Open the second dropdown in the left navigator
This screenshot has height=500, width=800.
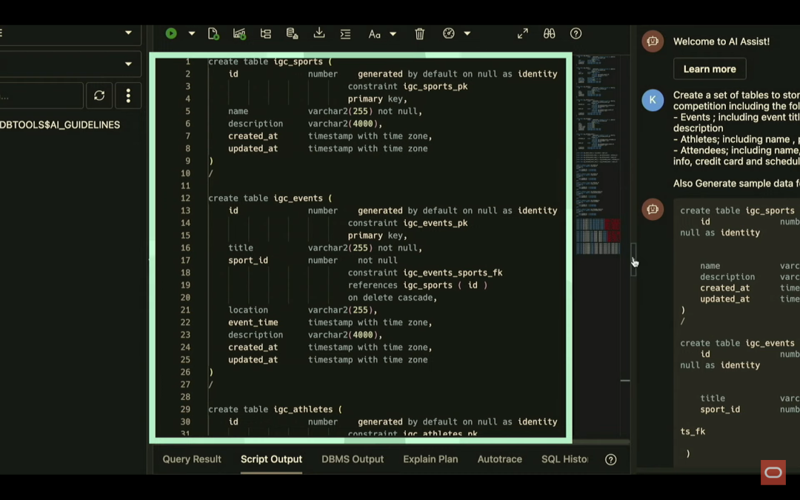[x=128, y=64]
